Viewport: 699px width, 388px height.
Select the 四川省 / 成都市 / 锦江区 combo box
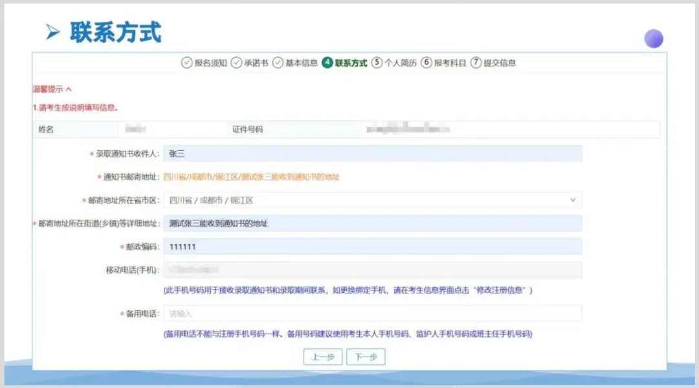pos(373,200)
